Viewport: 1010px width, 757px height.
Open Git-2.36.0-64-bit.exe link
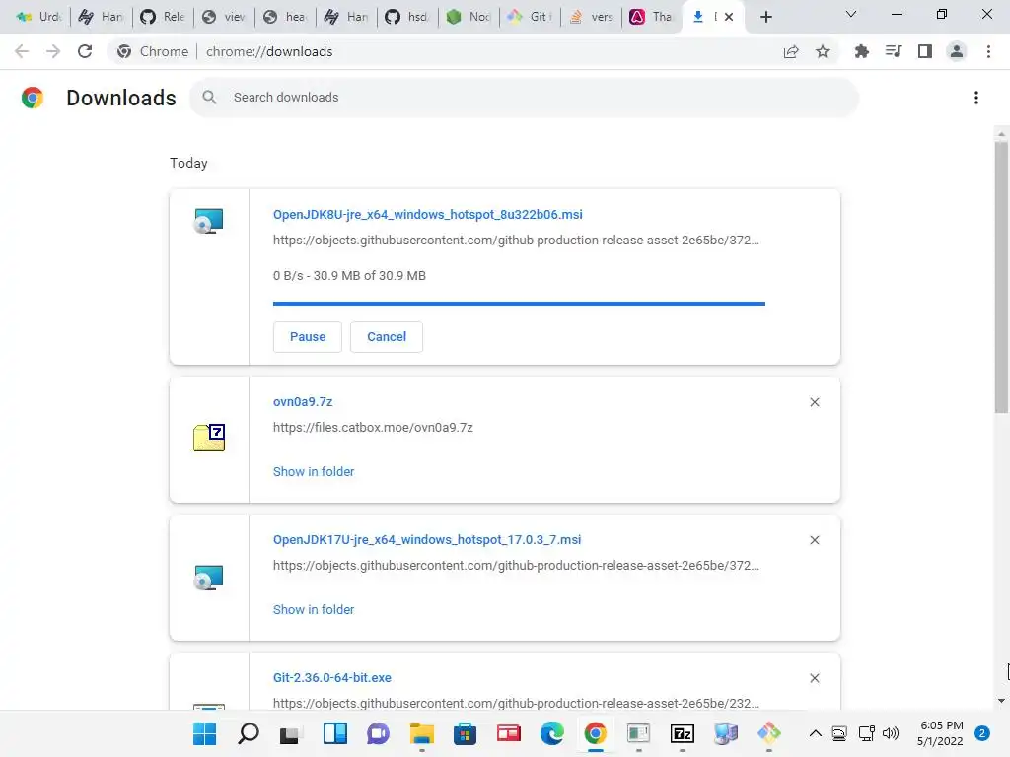tap(331, 678)
